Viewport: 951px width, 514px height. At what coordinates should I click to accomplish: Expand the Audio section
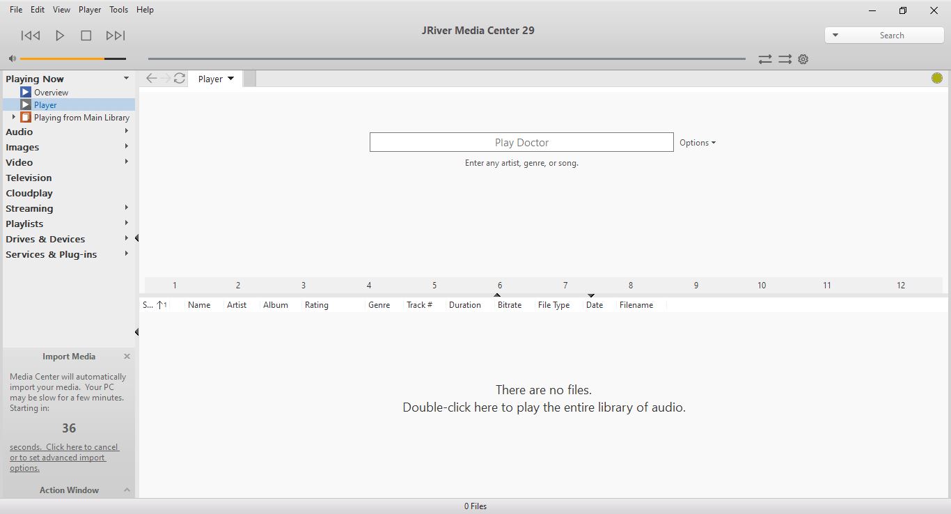point(126,131)
